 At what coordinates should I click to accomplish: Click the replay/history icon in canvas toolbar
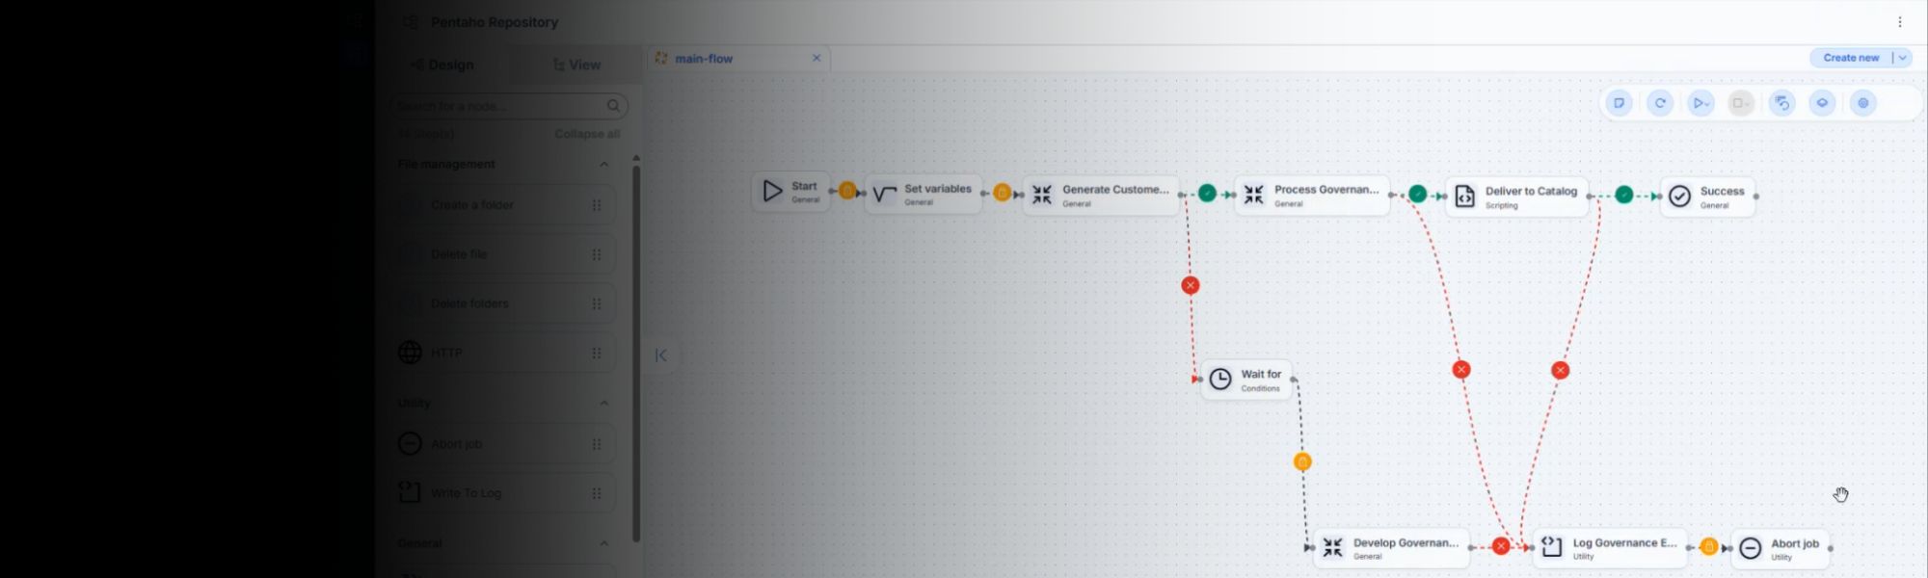click(1782, 103)
